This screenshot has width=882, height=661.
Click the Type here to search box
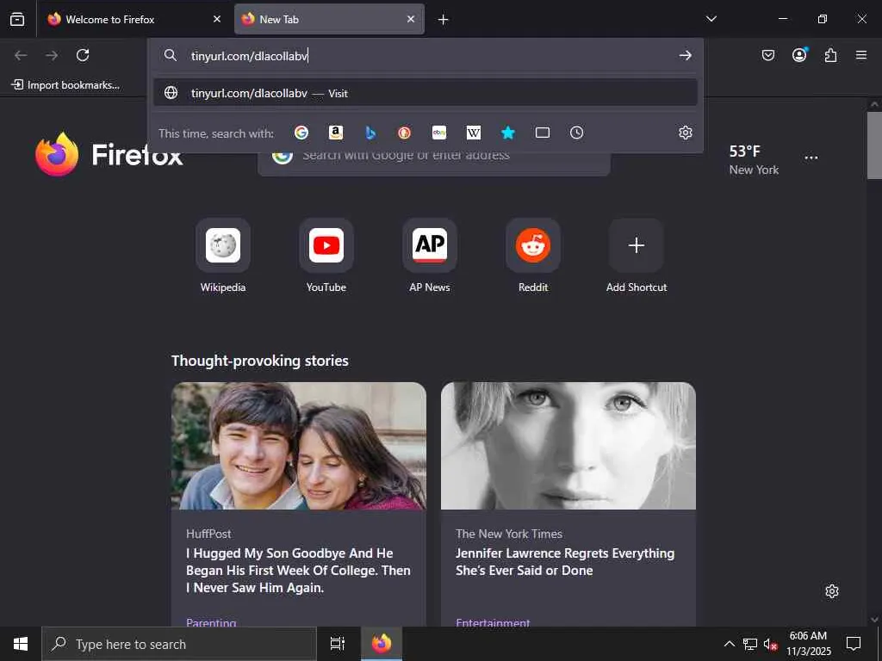coord(179,644)
